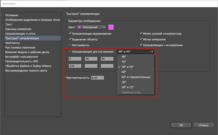Click the angle field containing 45
The image size is (218, 135).
tap(91, 59)
